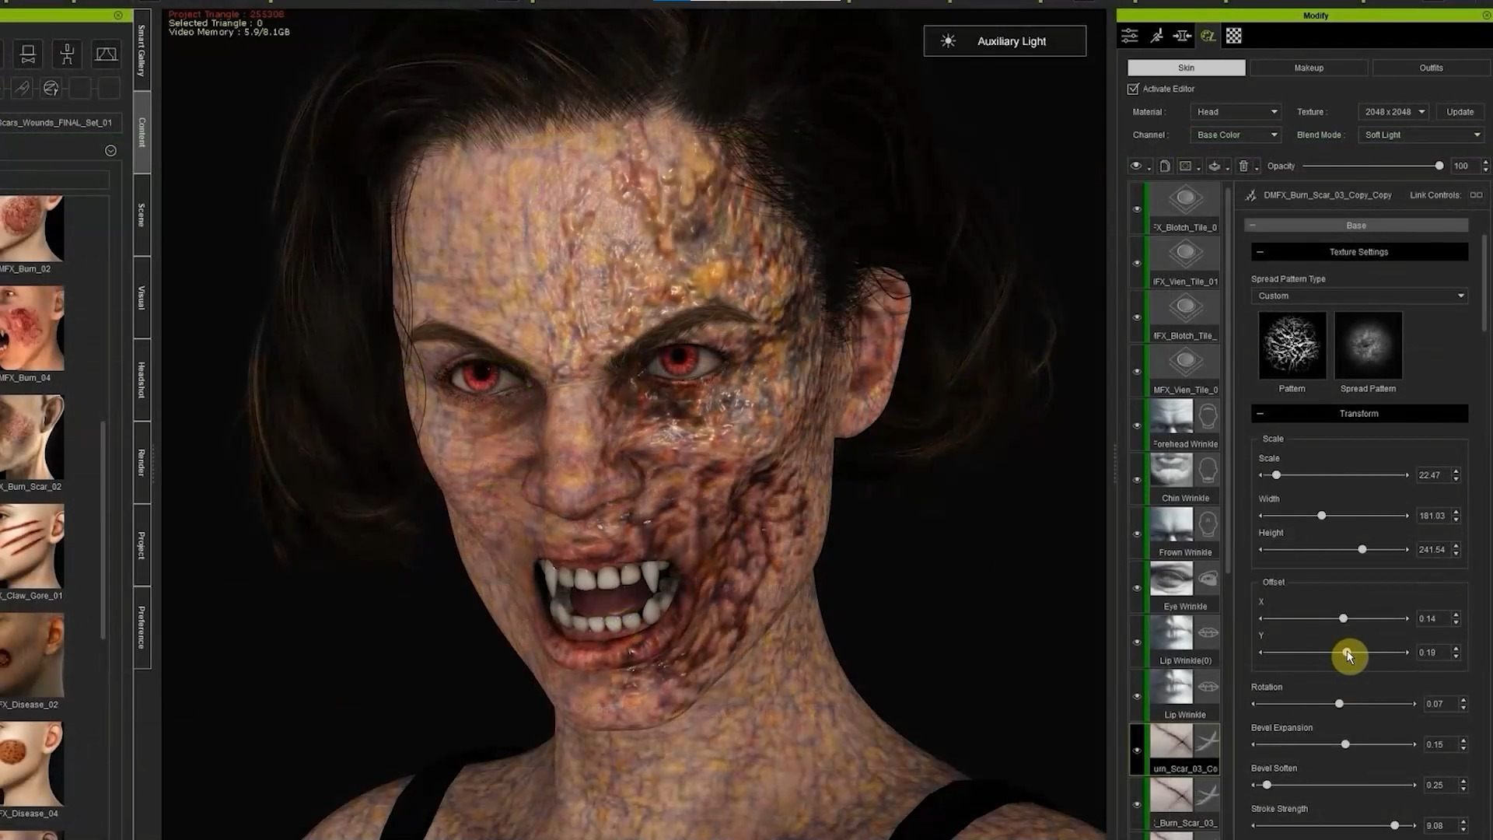The width and height of the screenshot is (1493, 840).
Task: Open the Modify parameters sliders tab icon
Action: 1130,36
